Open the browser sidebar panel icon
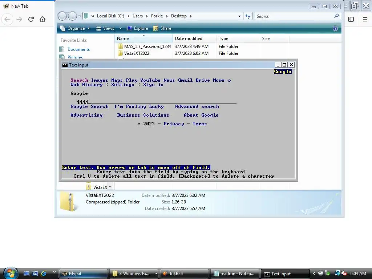372x279 pixels. tap(351, 19)
